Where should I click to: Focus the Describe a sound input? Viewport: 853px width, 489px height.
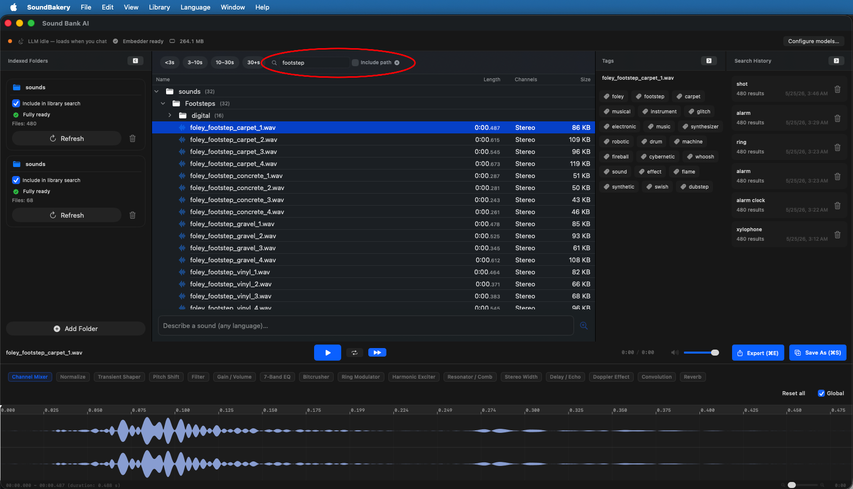[366, 325]
